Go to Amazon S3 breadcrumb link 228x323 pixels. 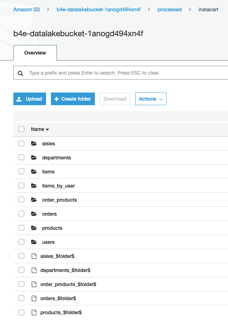click(x=26, y=9)
